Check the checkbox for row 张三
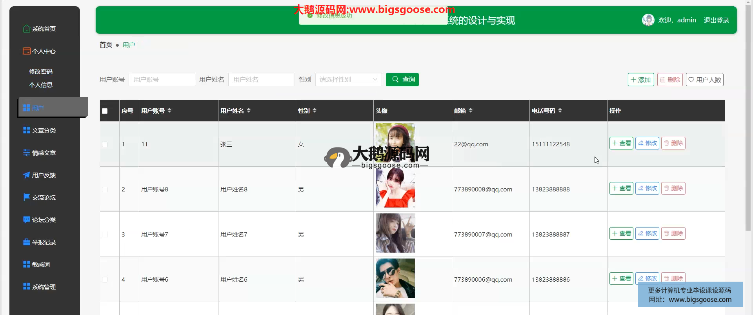Viewport: 753px width, 315px height. point(105,144)
